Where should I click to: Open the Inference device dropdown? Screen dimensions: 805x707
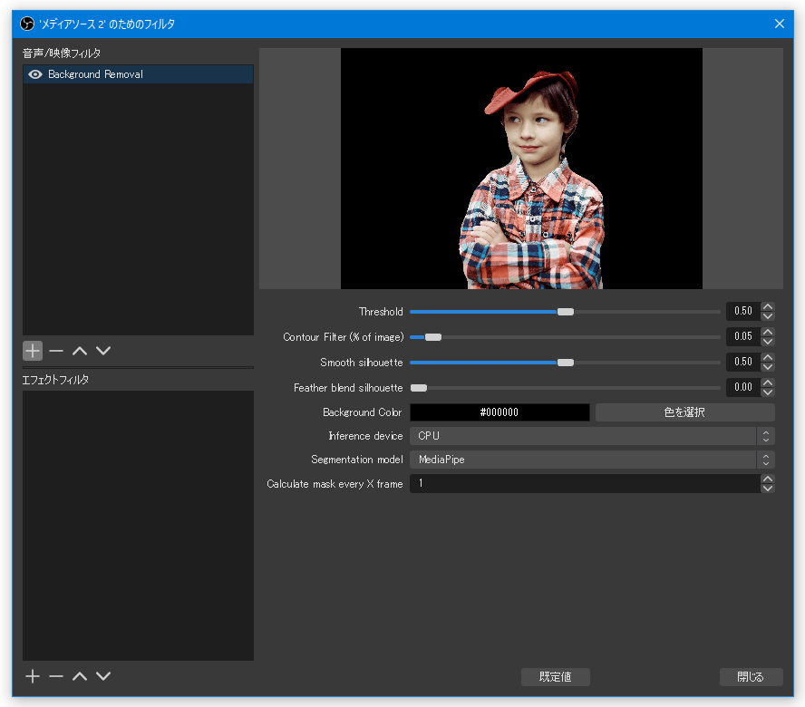click(592, 436)
